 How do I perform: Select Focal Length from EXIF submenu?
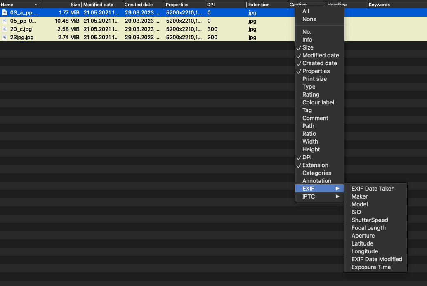click(368, 228)
